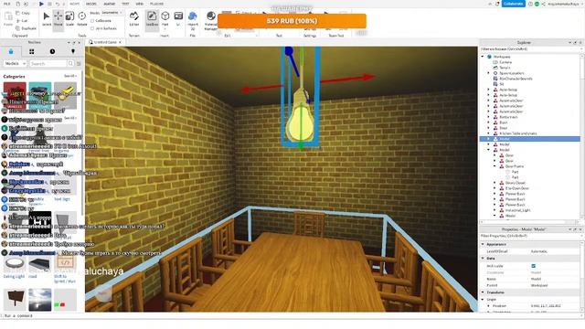This screenshot has height=329, width=585.
Task: Click the Paste clipboard icon
Action: pyautogui.click(x=8, y=18)
